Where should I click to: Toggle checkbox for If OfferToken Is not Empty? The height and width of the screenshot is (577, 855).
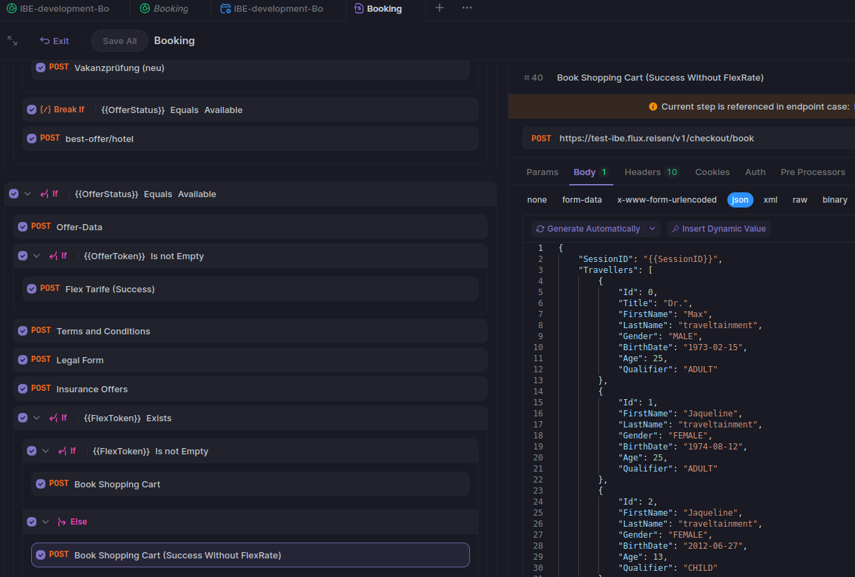pos(23,256)
